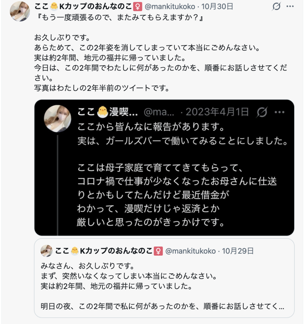304x324 pixels.
Task: Click the 10月29日 timestamp in the quoted tweet
Action: point(238,251)
